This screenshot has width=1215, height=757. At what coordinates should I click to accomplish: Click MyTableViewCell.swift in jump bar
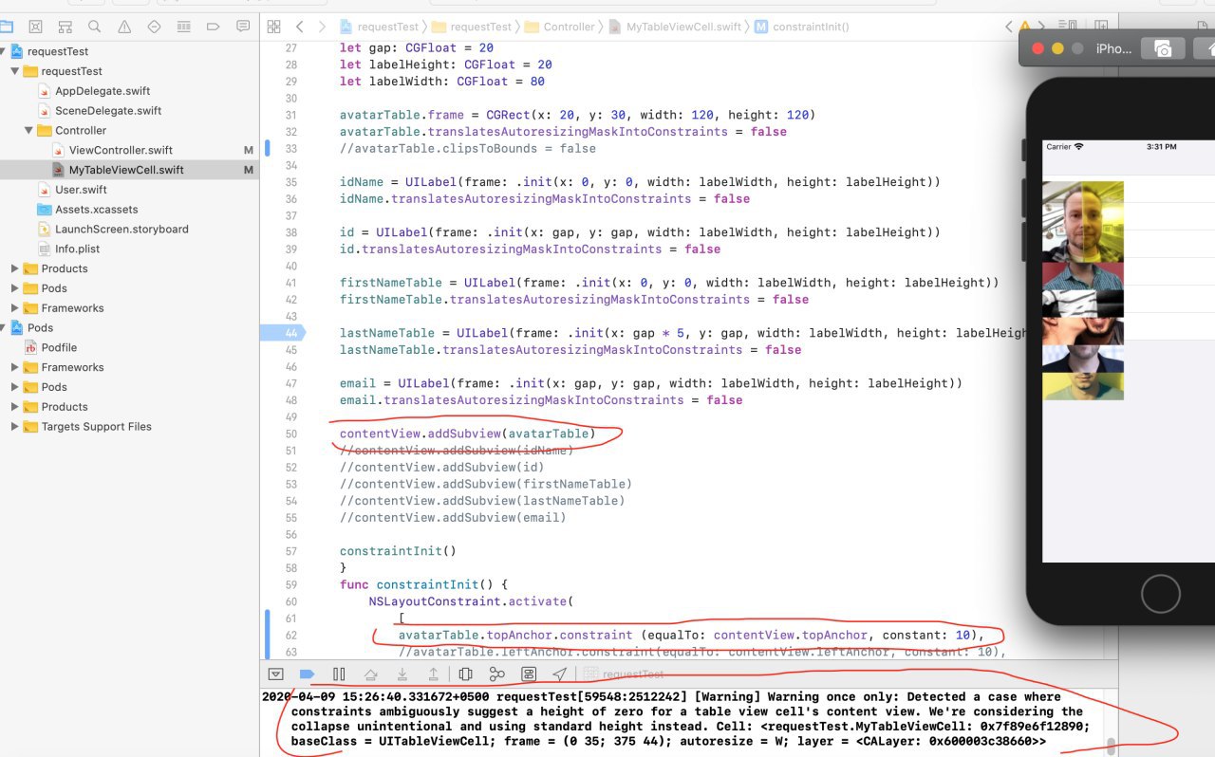tap(676, 27)
